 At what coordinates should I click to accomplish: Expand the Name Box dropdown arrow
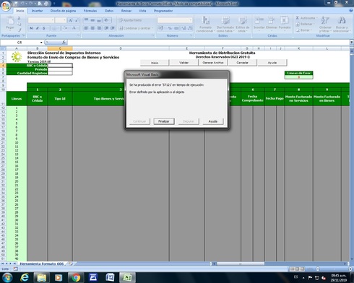[x=41, y=43]
